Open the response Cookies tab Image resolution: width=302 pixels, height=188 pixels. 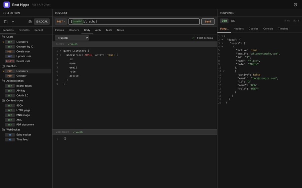click(253, 29)
